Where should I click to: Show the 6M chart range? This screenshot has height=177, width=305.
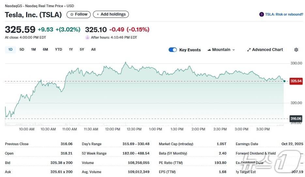[x=45, y=49]
